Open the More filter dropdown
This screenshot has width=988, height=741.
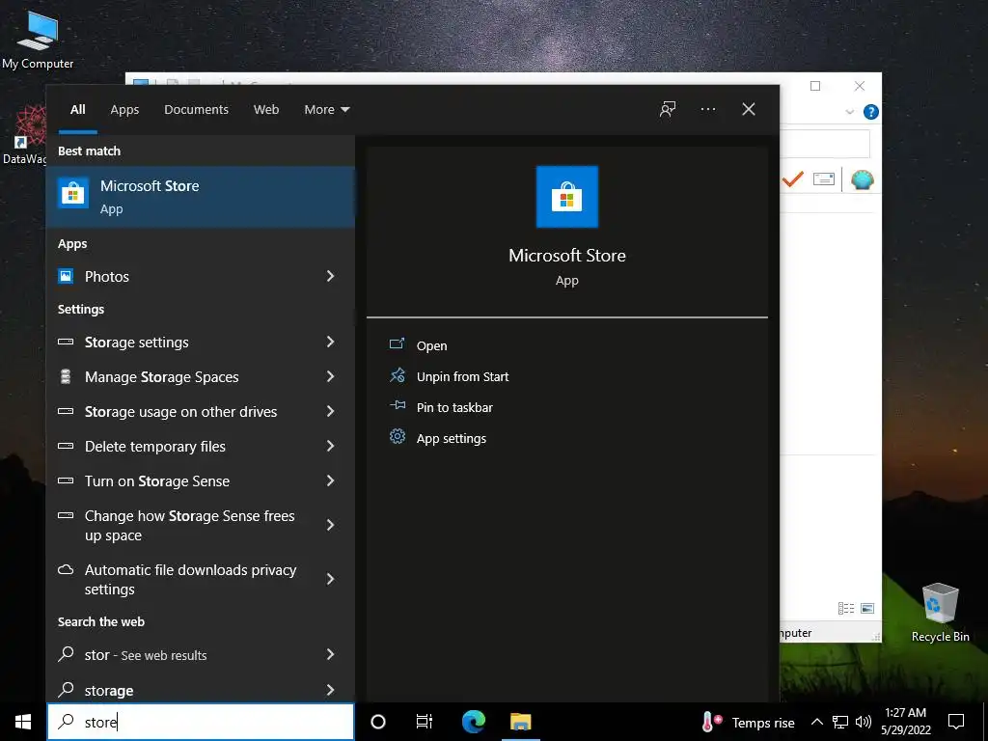(326, 110)
